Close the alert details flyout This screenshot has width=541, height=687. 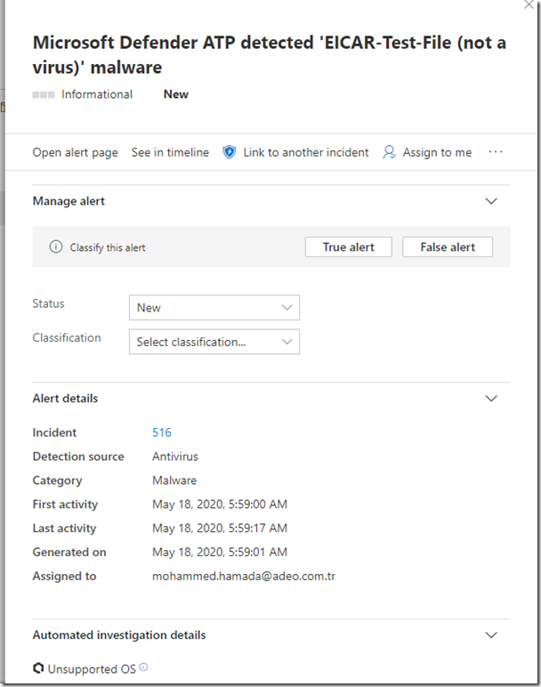pyautogui.click(x=529, y=4)
